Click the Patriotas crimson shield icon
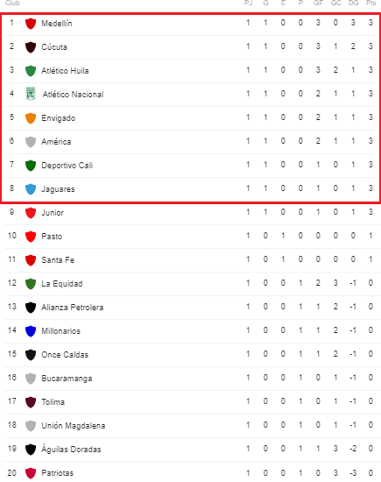The width and height of the screenshot is (381, 482). [31, 473]
